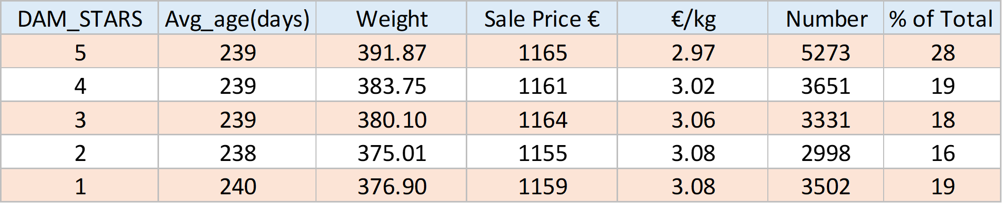Click weight cell 391.87

[x=392, y=52]
